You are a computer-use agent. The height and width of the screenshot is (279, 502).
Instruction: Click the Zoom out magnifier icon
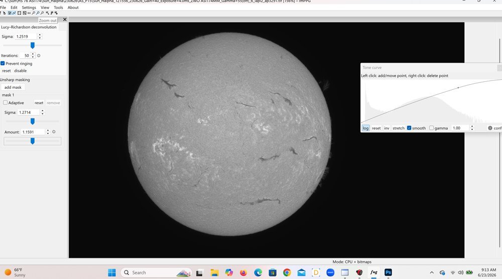click(38, 13)
